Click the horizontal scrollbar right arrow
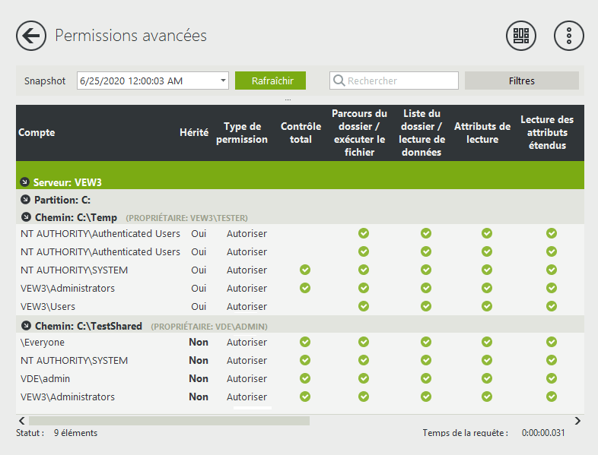The width and height of the screenshot is (598, 455). (x=577, y=421)
